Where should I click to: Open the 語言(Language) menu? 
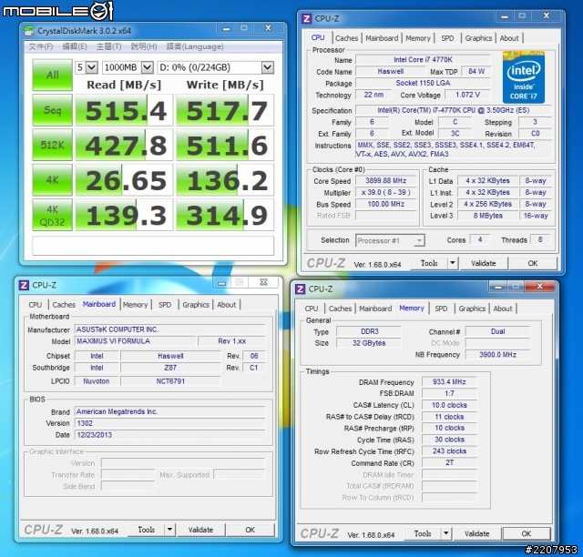195,46
